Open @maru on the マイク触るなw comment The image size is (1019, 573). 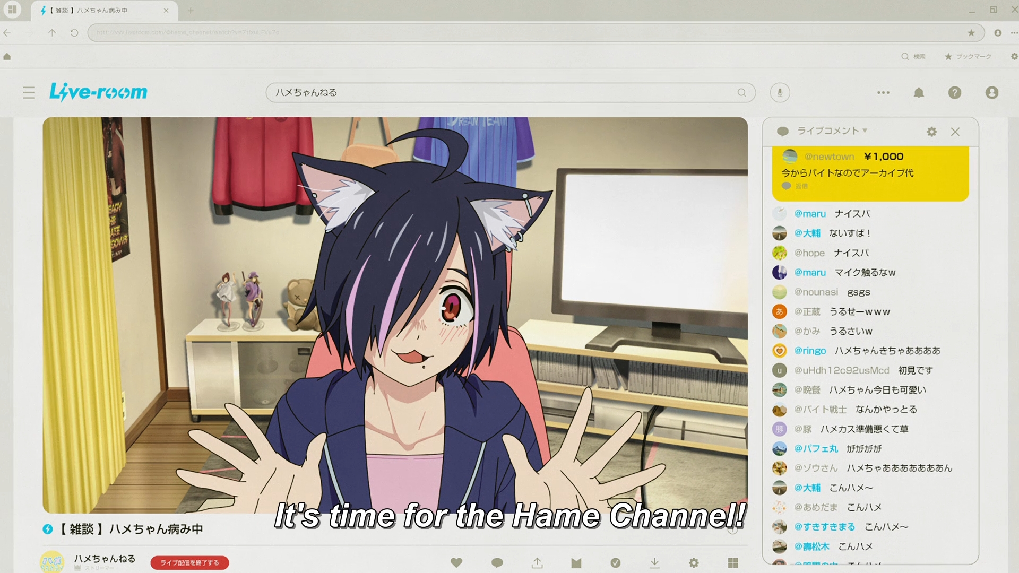[x=810, y=273]
